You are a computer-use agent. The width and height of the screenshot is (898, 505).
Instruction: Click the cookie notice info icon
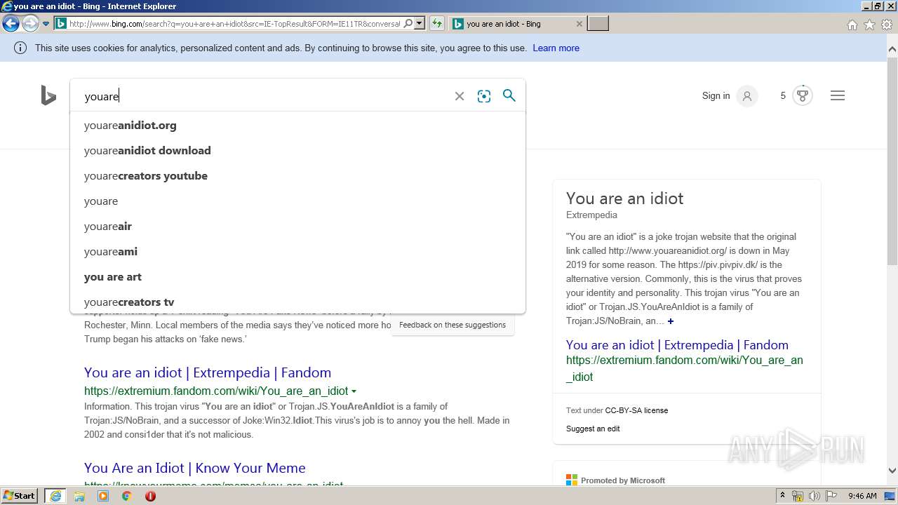coord(20,48)
